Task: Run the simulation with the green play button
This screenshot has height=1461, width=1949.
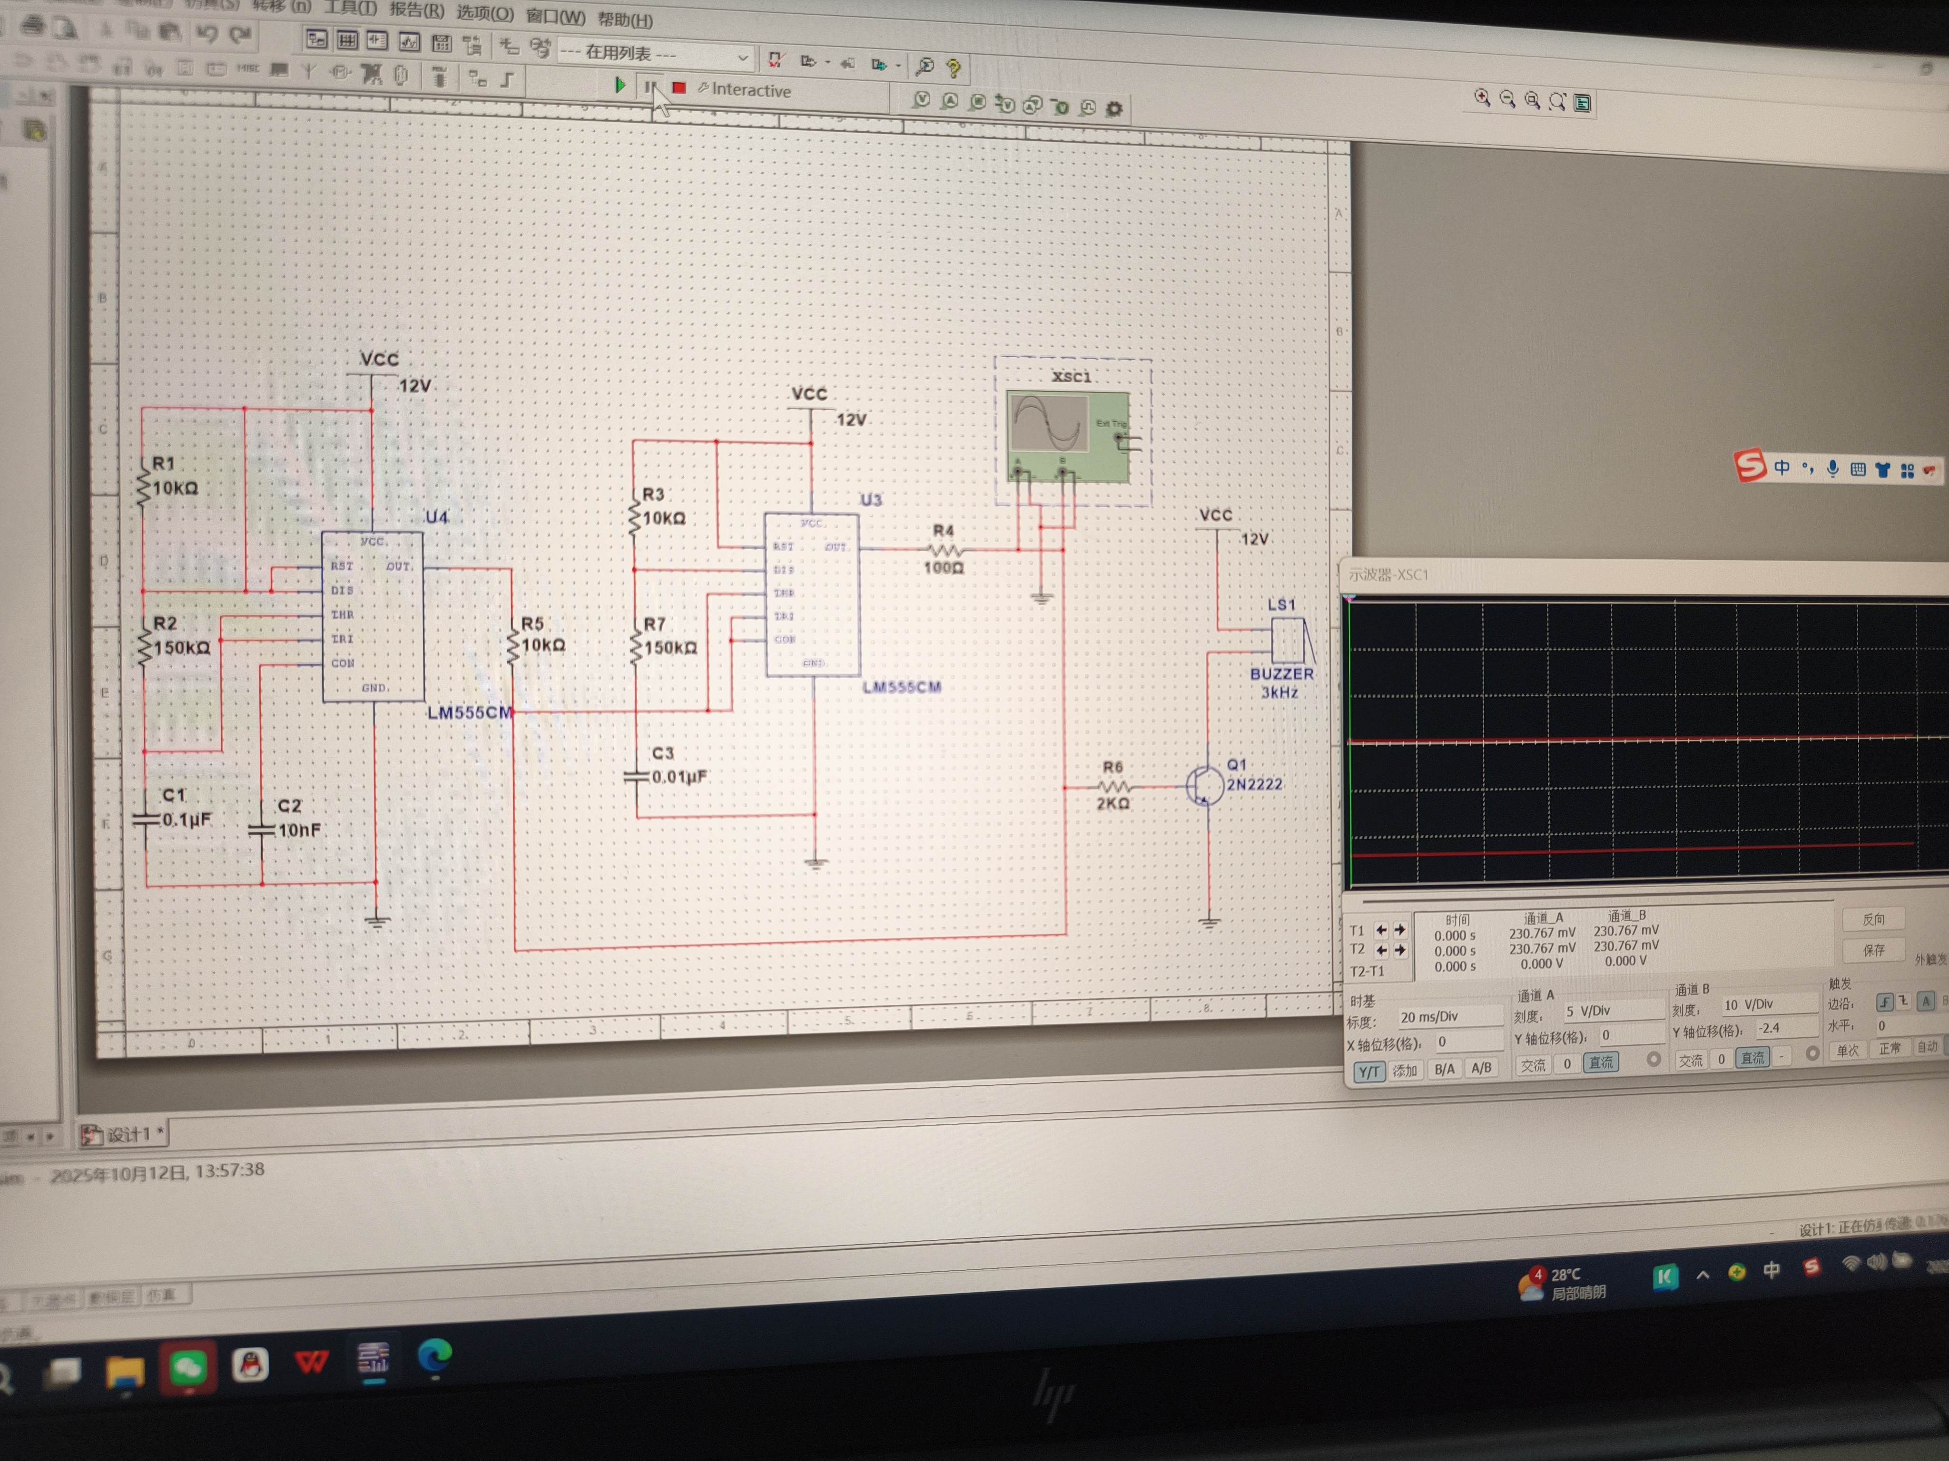Action: click(x=620, y=86)
